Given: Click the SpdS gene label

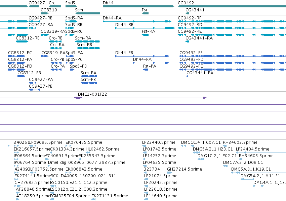Looking at the screenshot, I should click(x=70, y=3).
